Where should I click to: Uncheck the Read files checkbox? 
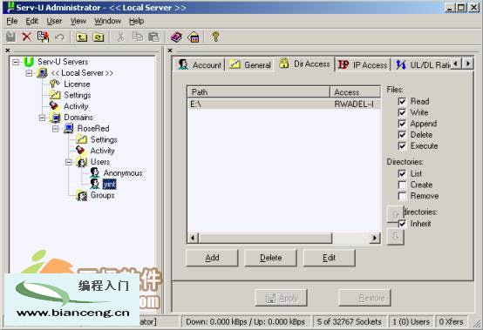(x=402, y=101)
